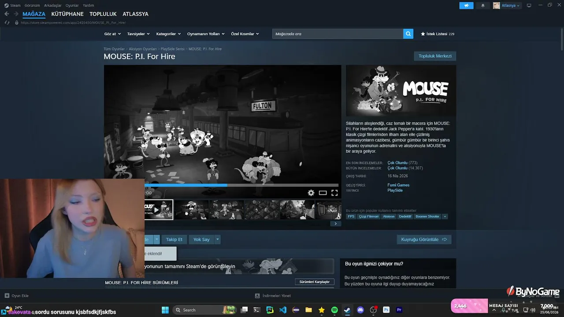Open Discord from the taskbar
This screenshot has width=564, height=317.
click(x=360, y=310)
